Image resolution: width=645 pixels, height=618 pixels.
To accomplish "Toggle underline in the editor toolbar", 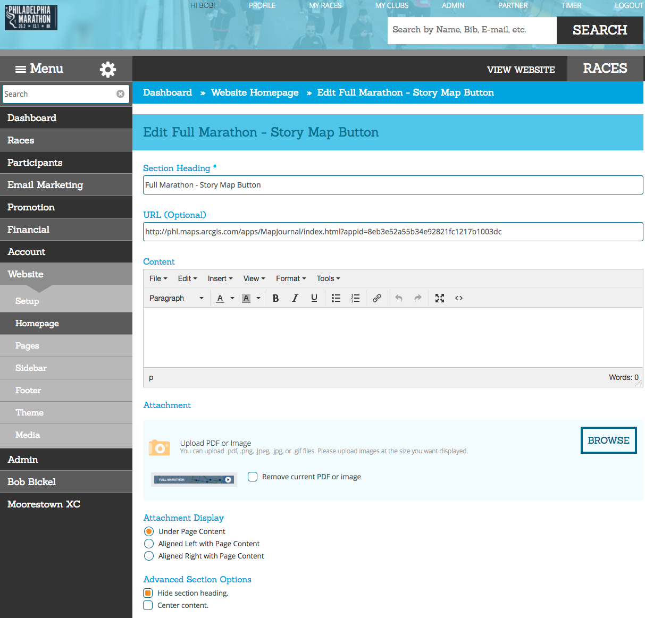I will (x=314, y=298).
